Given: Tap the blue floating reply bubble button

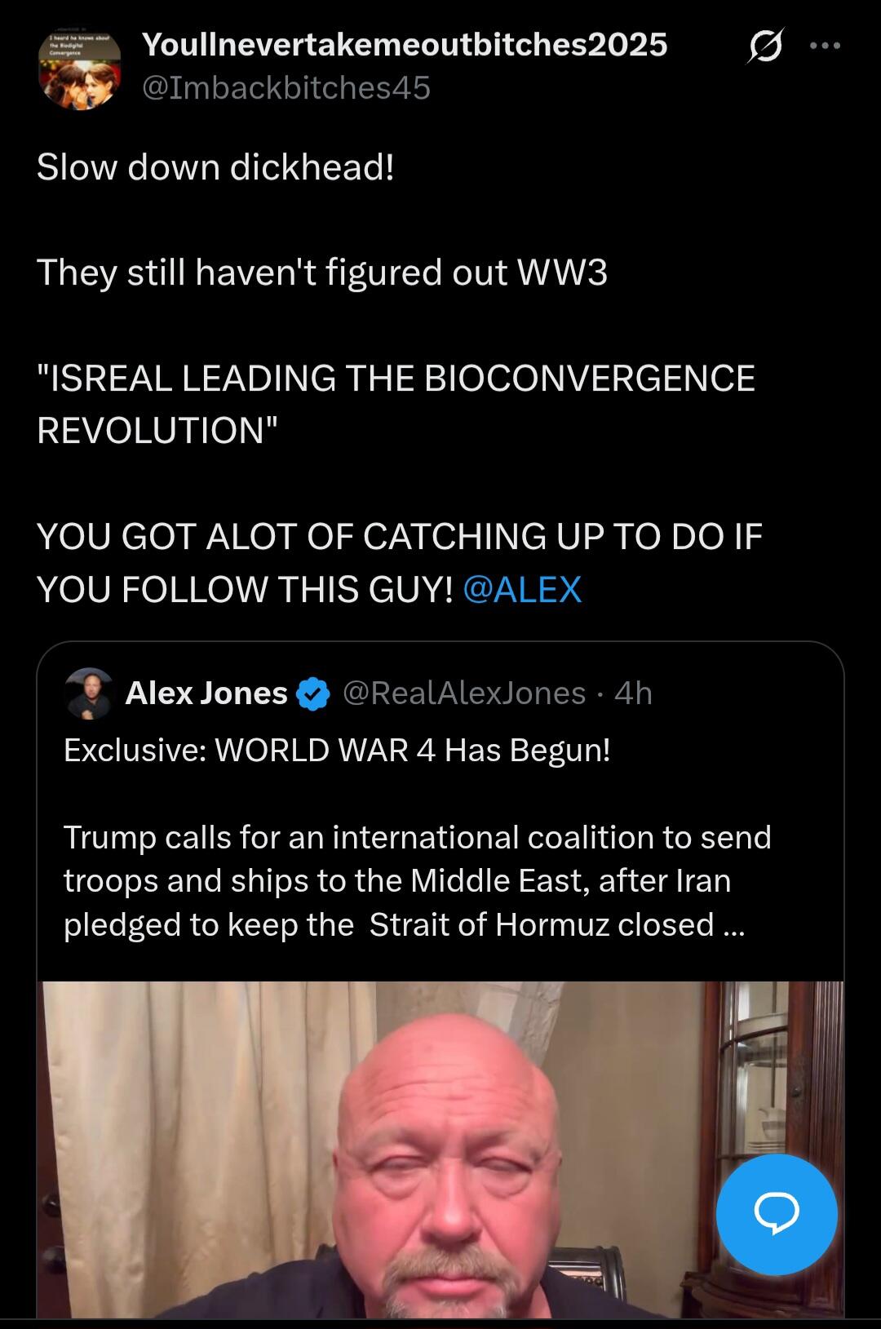Looking at the screenshot, I should pyautogui.click(x=777, y=1214).
